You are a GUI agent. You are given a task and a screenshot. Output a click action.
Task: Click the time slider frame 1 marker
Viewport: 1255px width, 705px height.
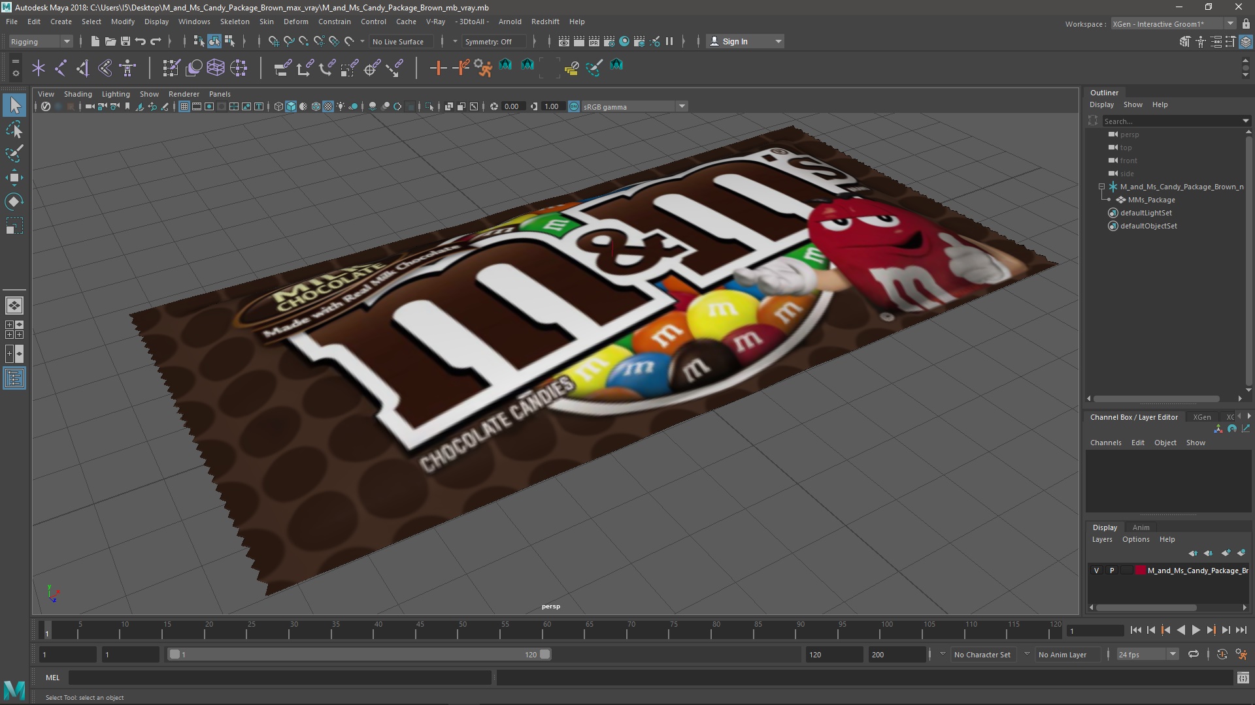[x=47, y=631]
